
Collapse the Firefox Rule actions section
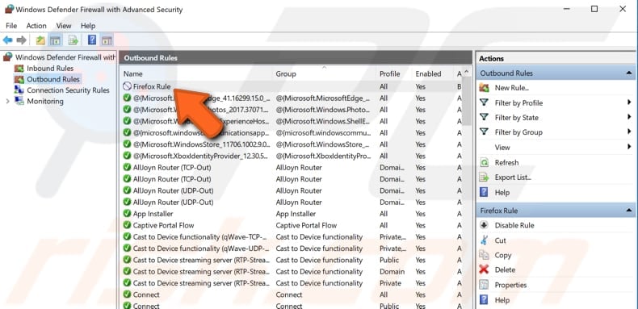click(x=629, y=211)
